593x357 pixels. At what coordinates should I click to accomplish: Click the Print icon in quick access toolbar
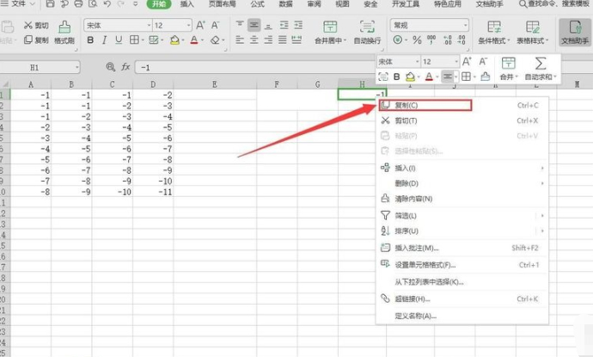pos(78,4)
